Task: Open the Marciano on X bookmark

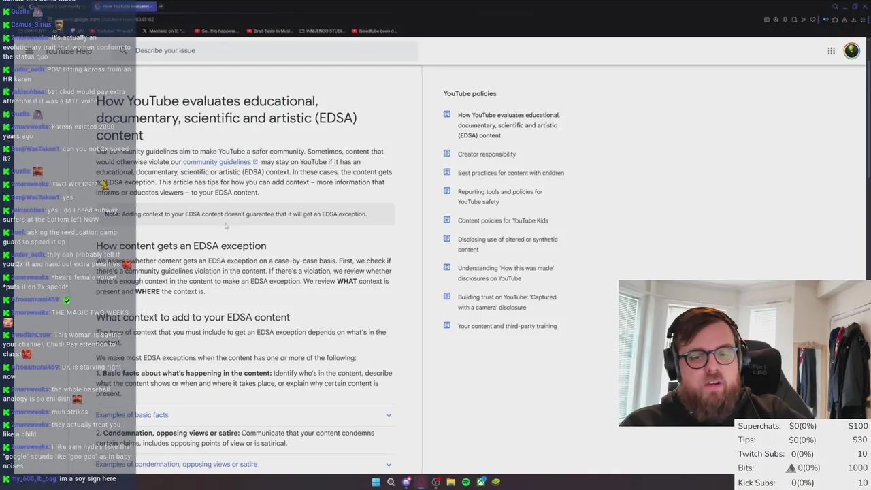Action: (x=164, y=31)
